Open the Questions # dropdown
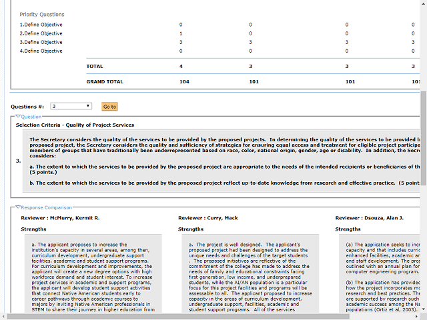Viewport: 427px width, 320px height. pyautogui.click(x=71, y=106)
